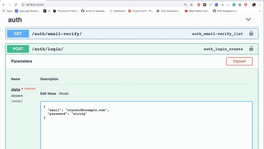
Task: Switch to the Model tab
Action: 64,94
